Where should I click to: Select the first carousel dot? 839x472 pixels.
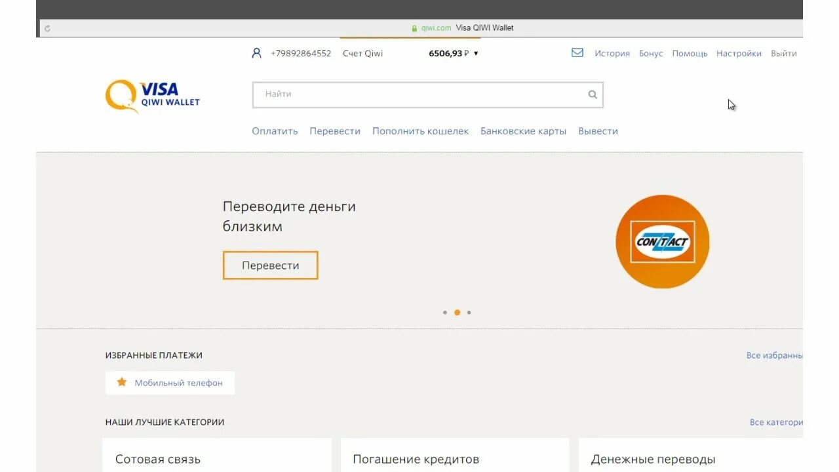(x=445, y=313)
